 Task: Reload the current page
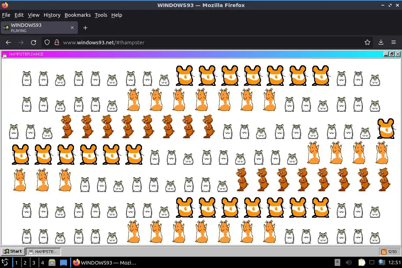tap(33, 43)
